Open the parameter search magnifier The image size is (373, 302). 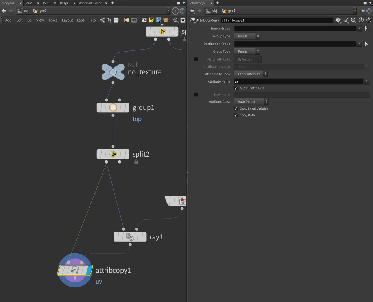point(353,20)
